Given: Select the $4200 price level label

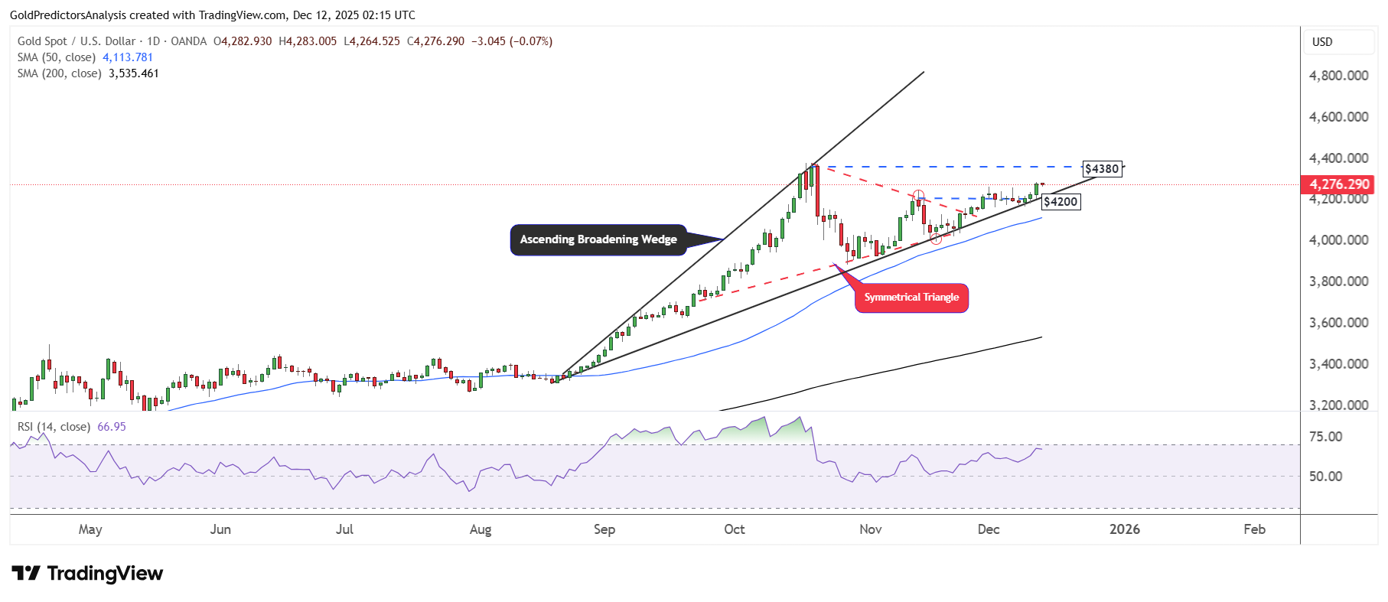Looking at the screenshot, I should [1061, 202].
